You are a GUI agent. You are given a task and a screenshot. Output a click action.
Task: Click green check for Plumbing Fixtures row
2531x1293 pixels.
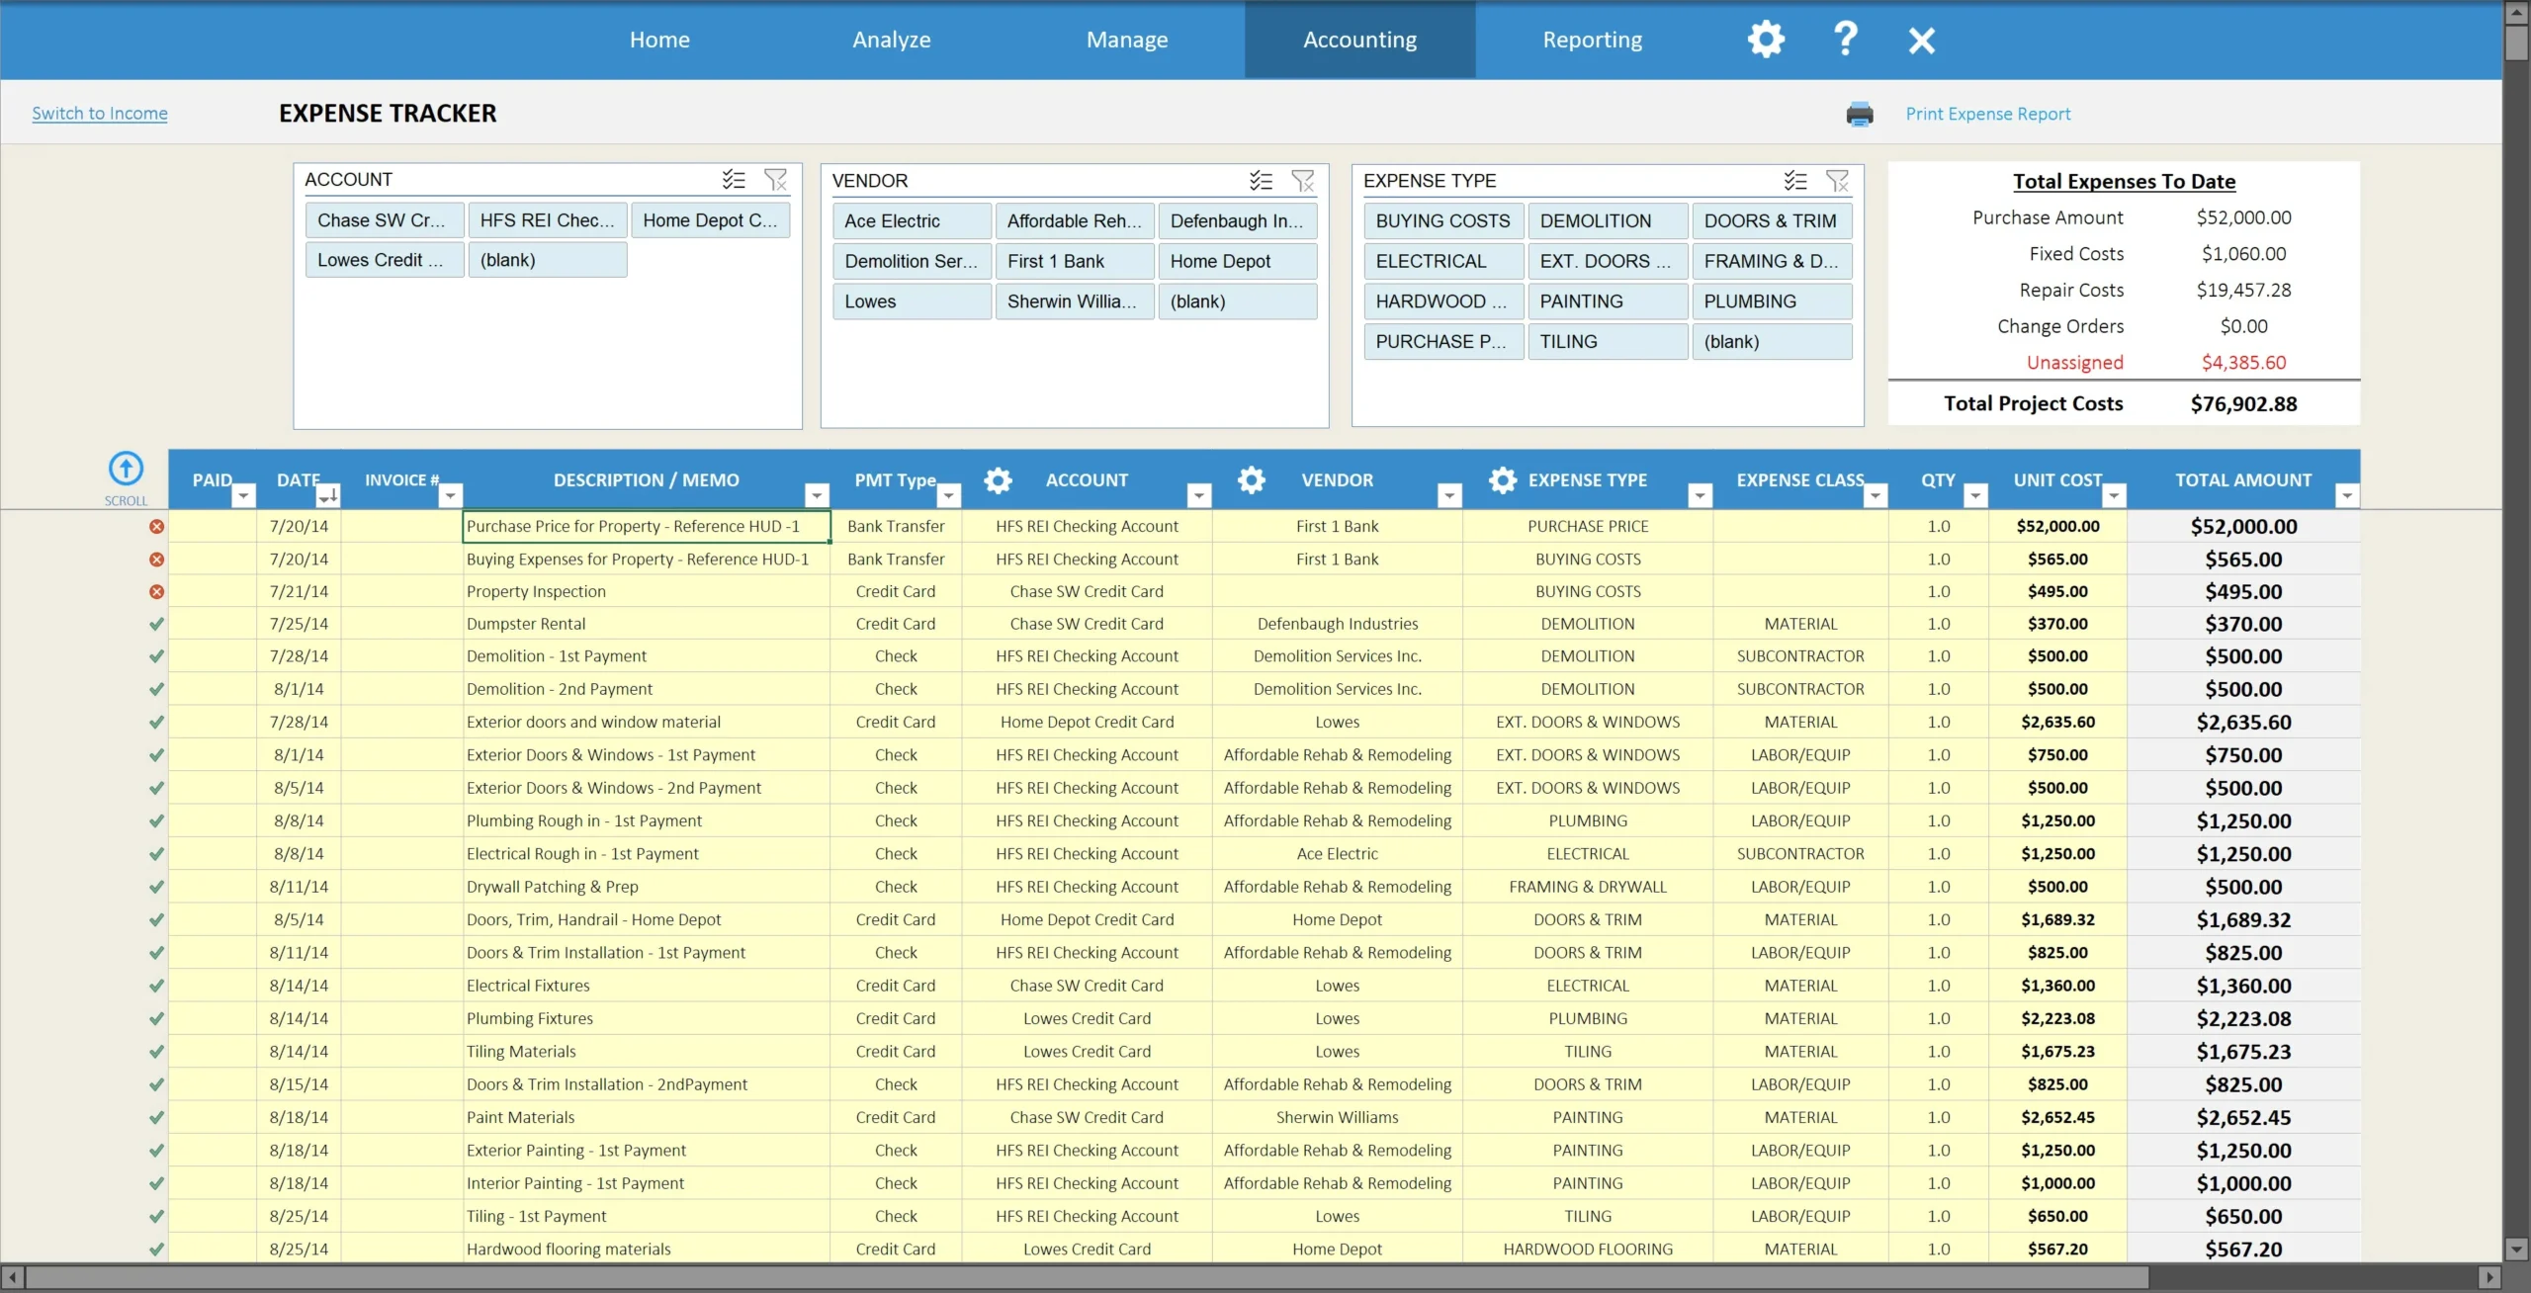[x=156, y=1018]
